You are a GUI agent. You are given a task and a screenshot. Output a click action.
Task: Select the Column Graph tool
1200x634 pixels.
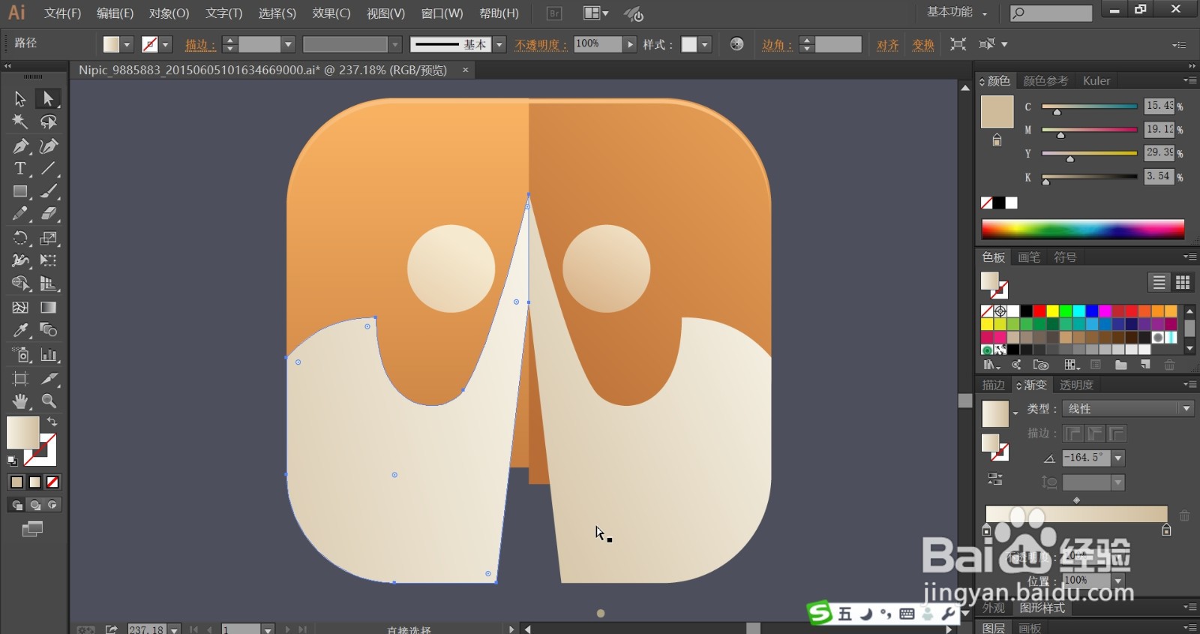(49, 354)
